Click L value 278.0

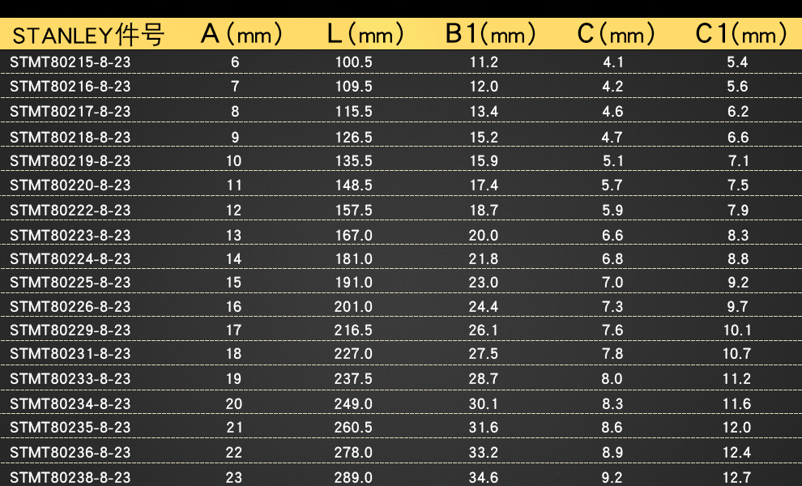pyautogui.click(x=353, y=452)
